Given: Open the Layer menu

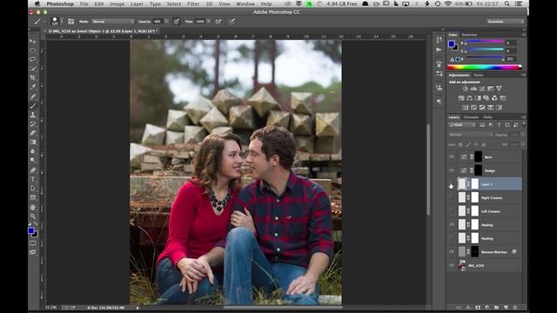Looking at the screenshot, I should pyautogui.click(x=137, y=3).
